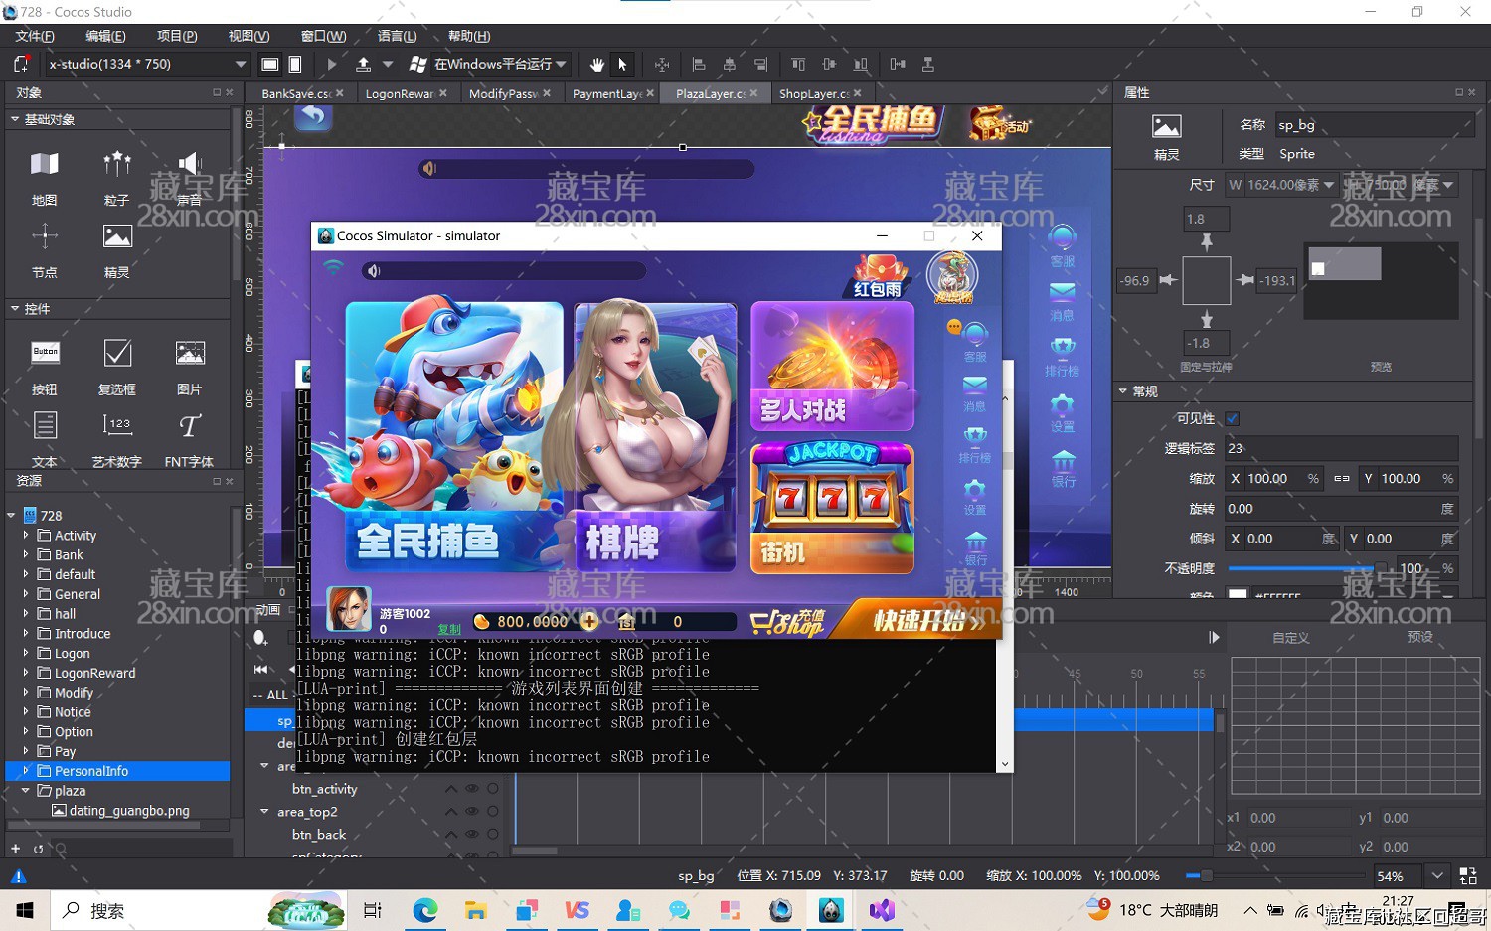Open the width unit dropdown (像素)
Viewport: 1491px width, 931px height.
(x=1329, y=185)
